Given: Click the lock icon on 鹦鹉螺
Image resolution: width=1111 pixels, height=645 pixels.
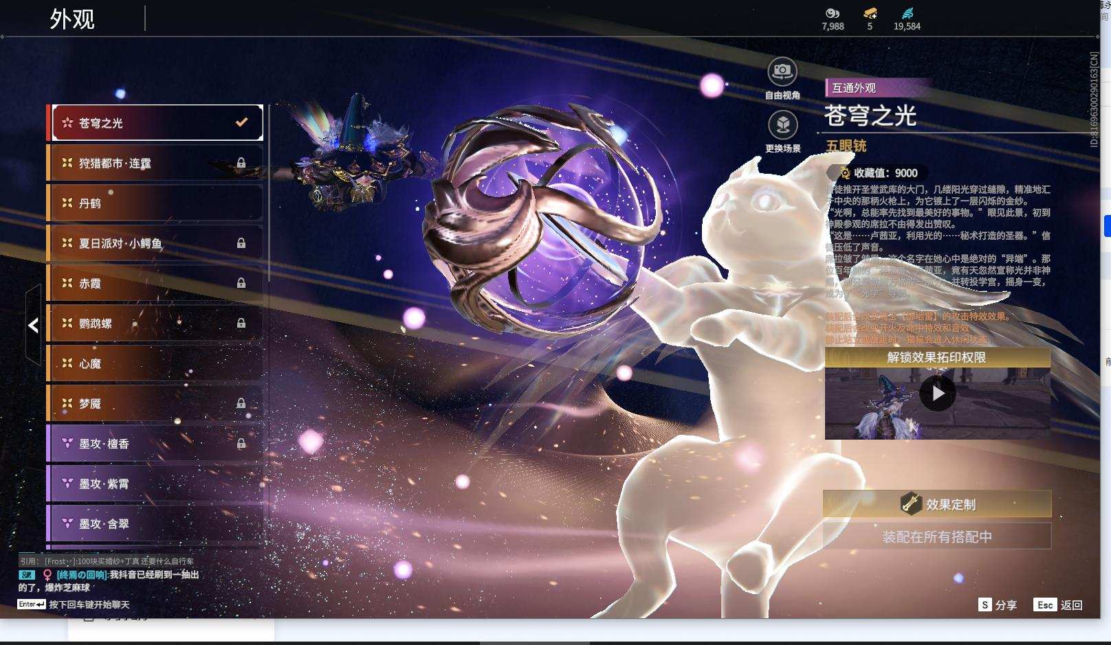Looking at the screenshot, I should 241,323.
